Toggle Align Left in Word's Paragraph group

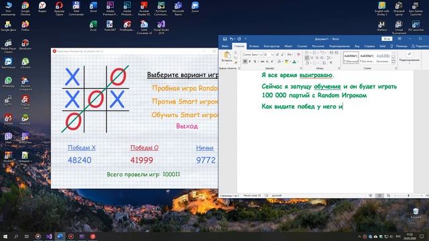pyautogui.click(x=307, y=58)
